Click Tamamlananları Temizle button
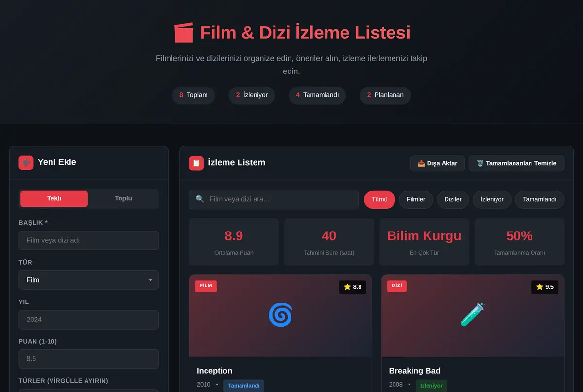583x392 pixels. pyautogui.click(x=516, y=163)
